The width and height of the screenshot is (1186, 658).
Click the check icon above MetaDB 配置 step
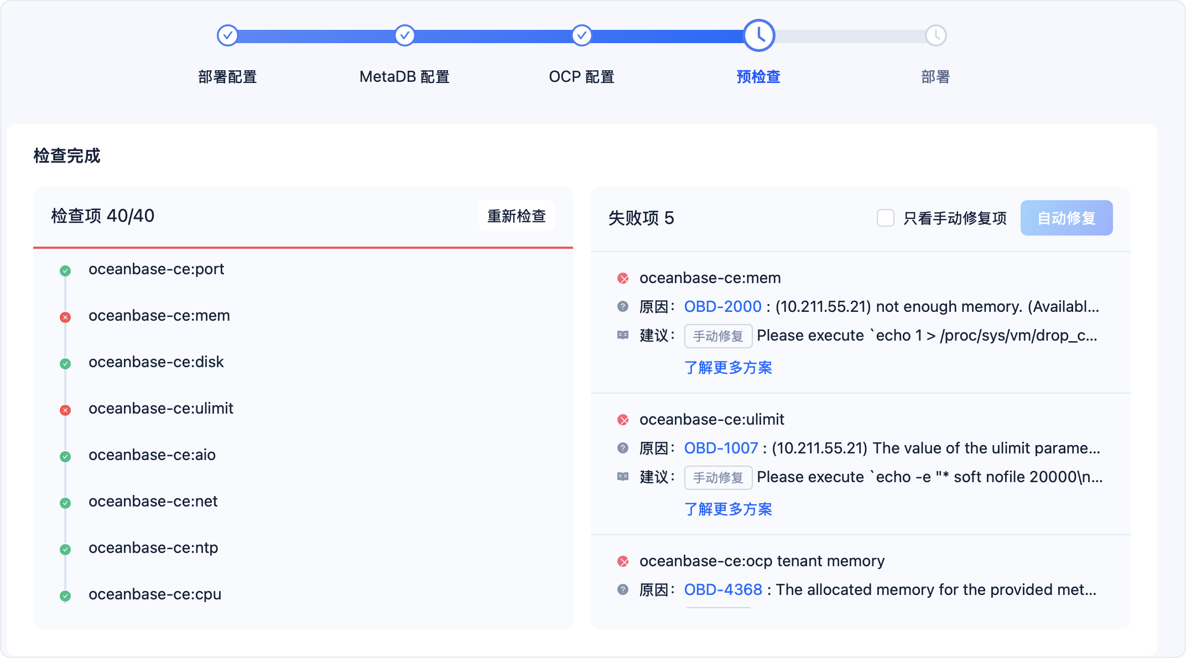[x=404, y=35]
